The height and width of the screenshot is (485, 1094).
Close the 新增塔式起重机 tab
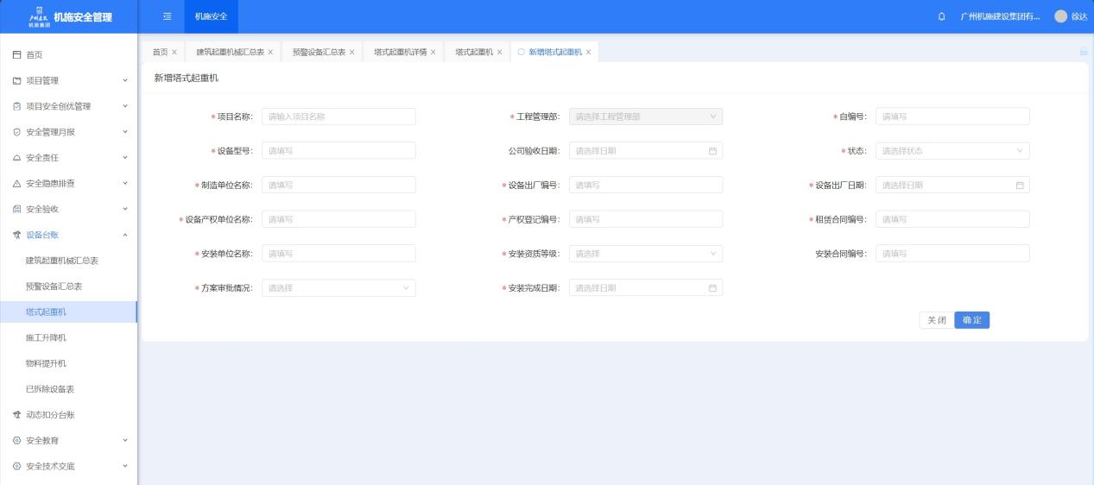tap(588, 52)
